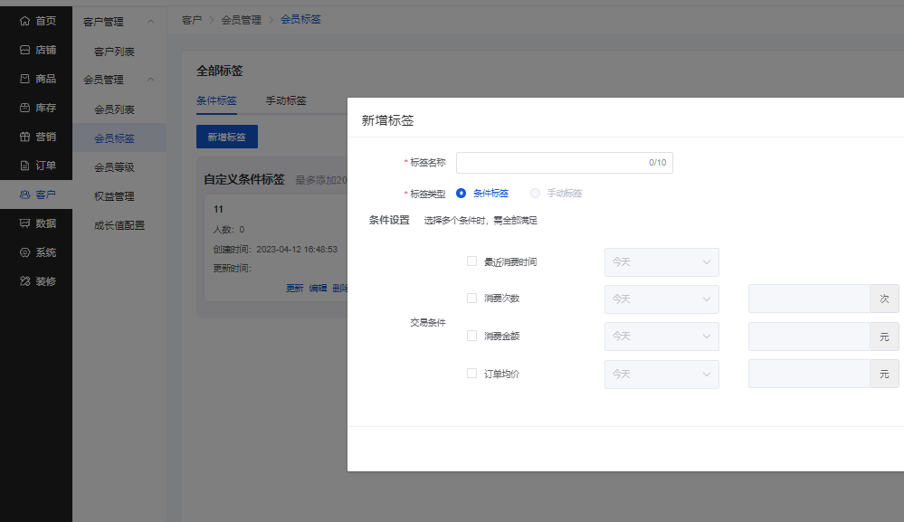Open 会员等级 in the sidebar

pyautogui.click(x=114, y=167)
